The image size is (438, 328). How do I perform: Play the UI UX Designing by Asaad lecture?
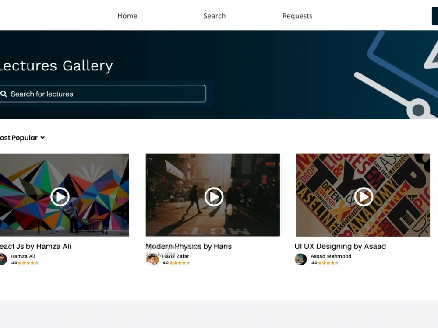[364, 197]
